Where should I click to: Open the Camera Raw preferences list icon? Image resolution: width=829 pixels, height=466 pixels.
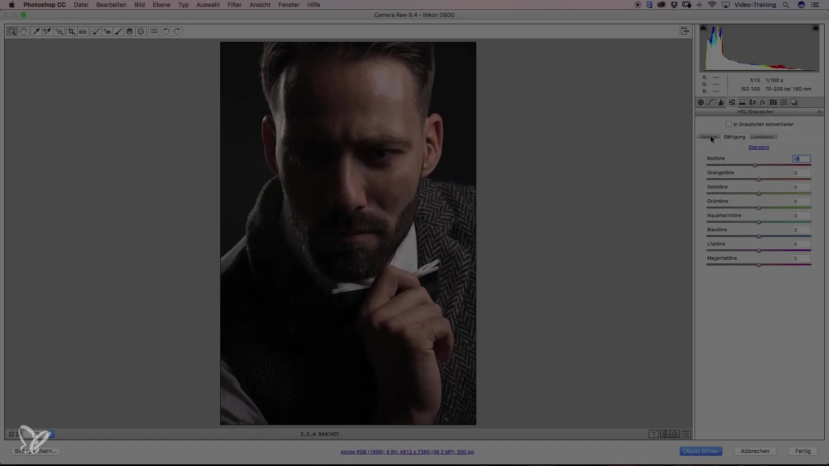(154, 31)
